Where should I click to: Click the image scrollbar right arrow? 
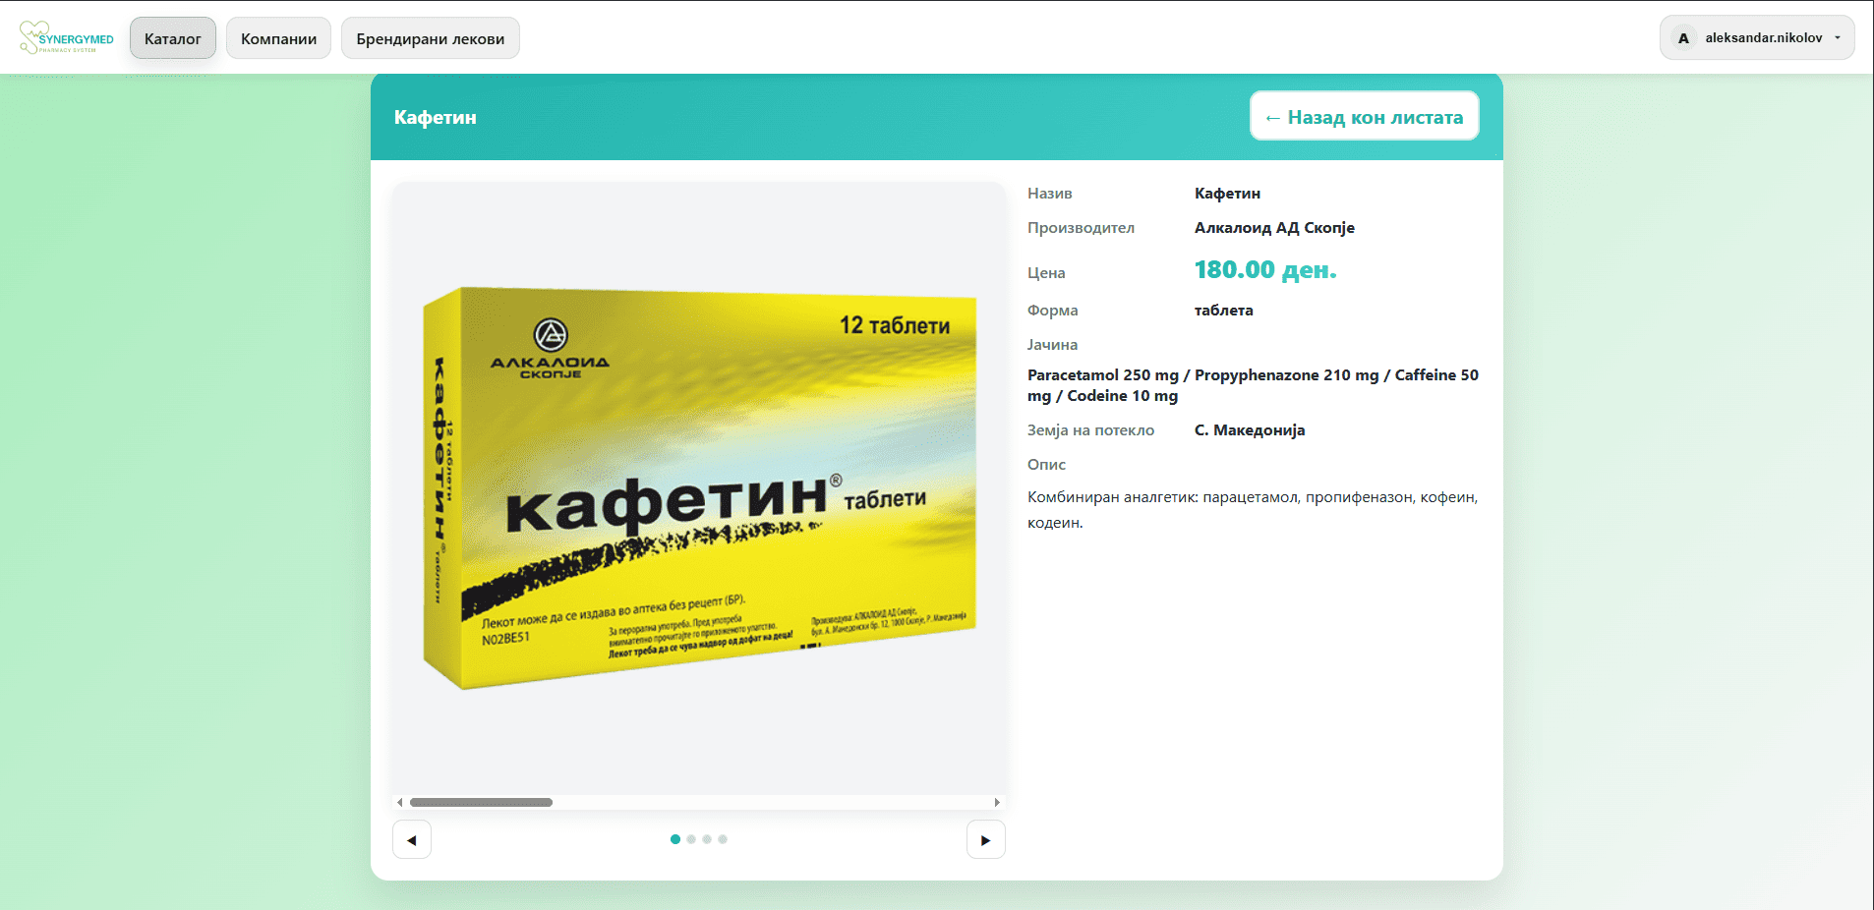click(997, 803)
